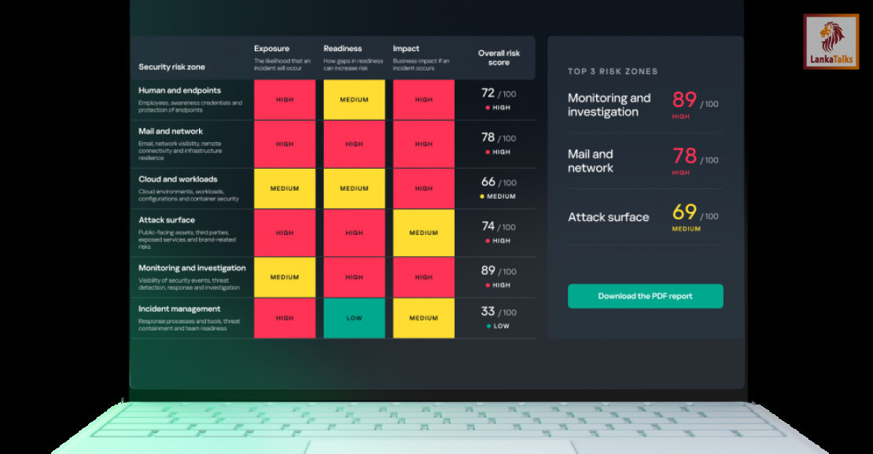Select HIGH Readiness cell for Mail and network
Image resolution: width=873 pixels, height=454 pixels.
coord(354,144)
